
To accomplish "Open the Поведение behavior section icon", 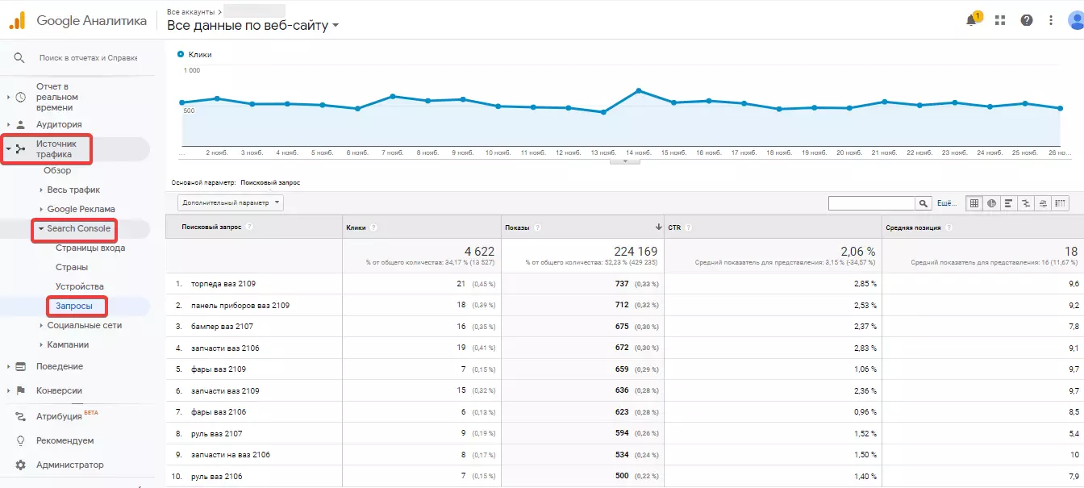I will click(20, 366).
